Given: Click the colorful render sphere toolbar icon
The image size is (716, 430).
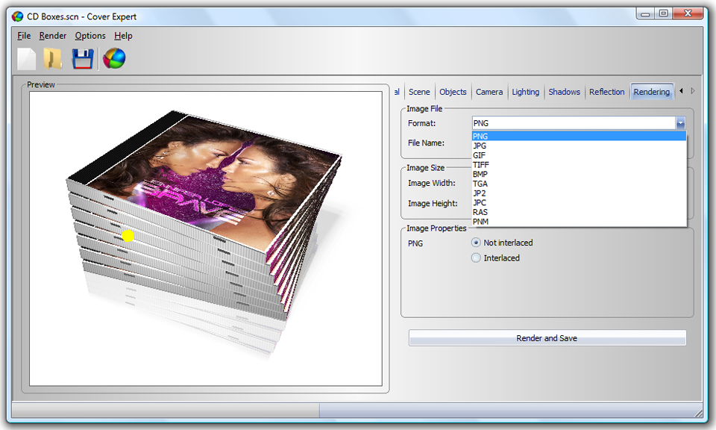Looking at the screenshot, I should tap(114, 58).
